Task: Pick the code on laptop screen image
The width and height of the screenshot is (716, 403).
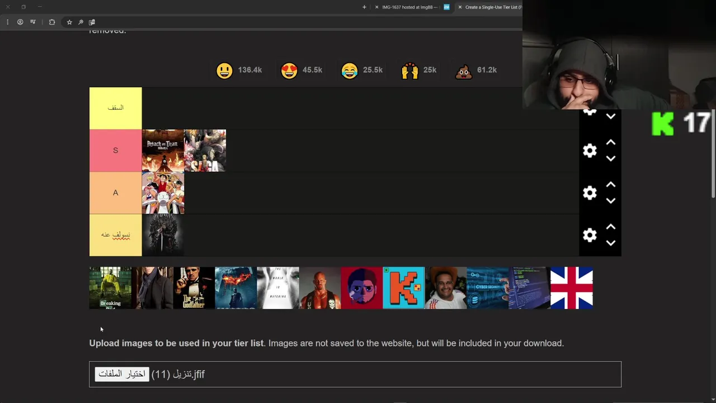Action: point(530,288)
